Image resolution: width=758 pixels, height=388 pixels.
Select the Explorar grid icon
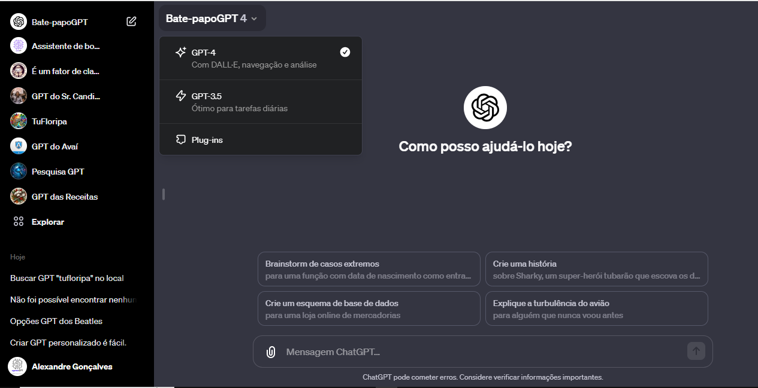(x=18, y=221)
